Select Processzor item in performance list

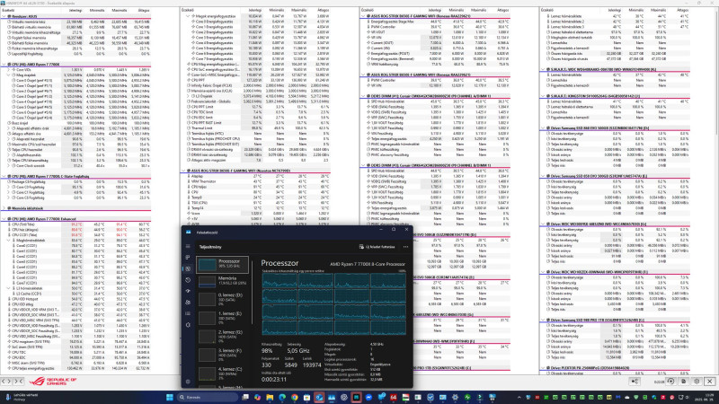pos(223,264)
